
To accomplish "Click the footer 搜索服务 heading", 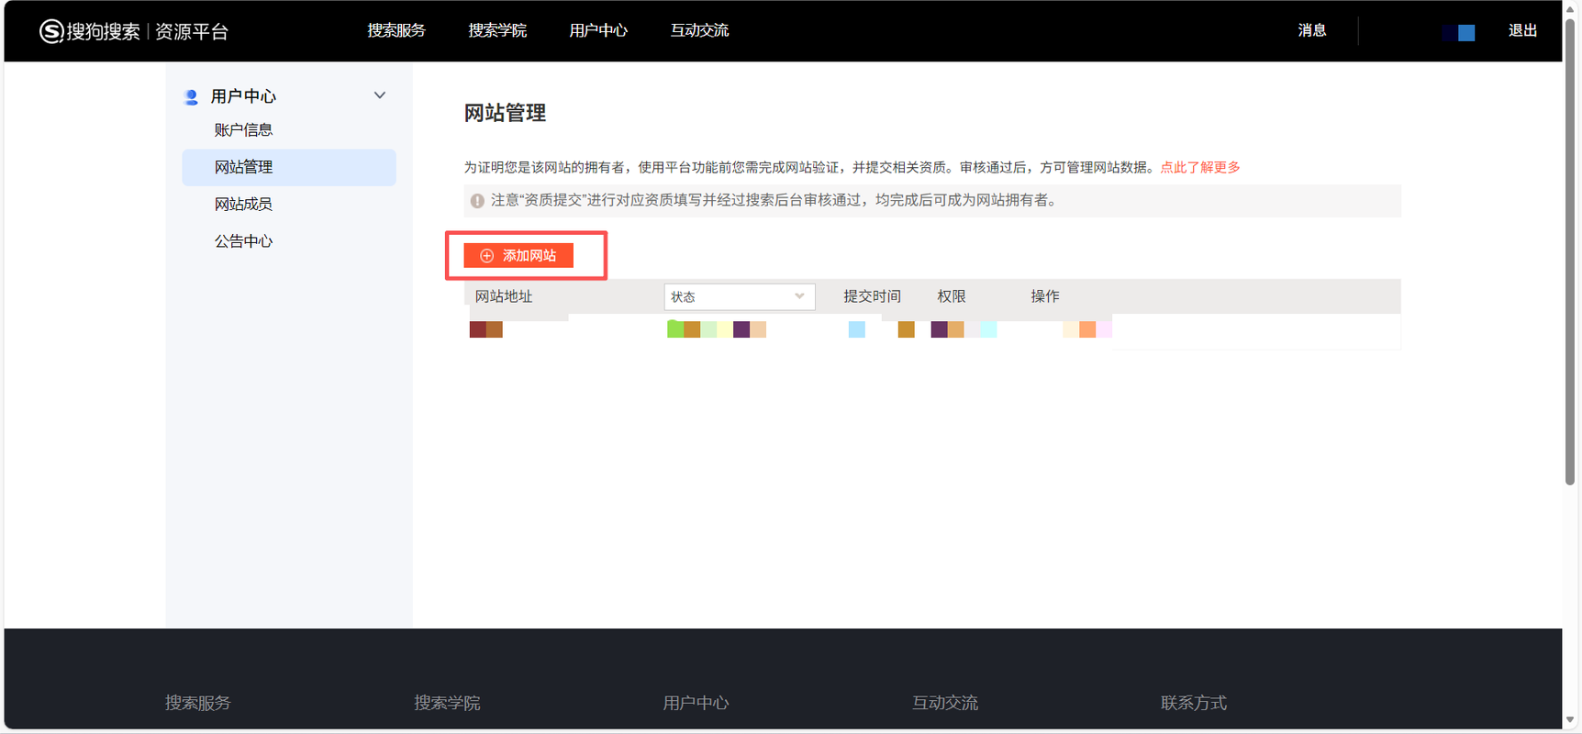I will pyautogui.click(x=198, y=703).
